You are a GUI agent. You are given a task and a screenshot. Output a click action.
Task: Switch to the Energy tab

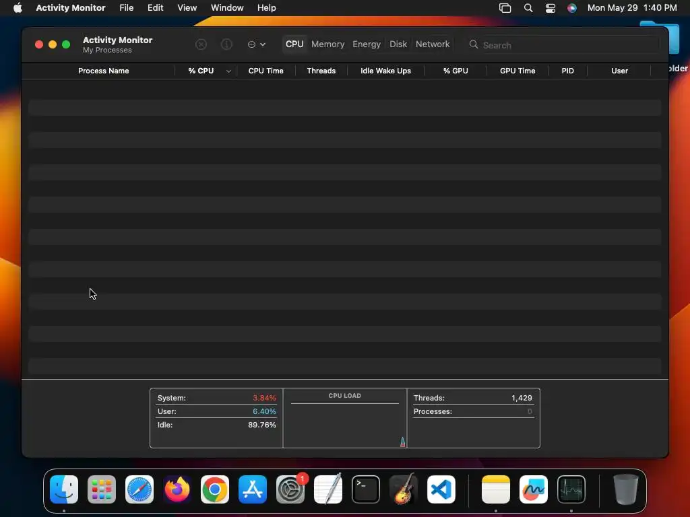pyautogui.click(x=367, y=44)
